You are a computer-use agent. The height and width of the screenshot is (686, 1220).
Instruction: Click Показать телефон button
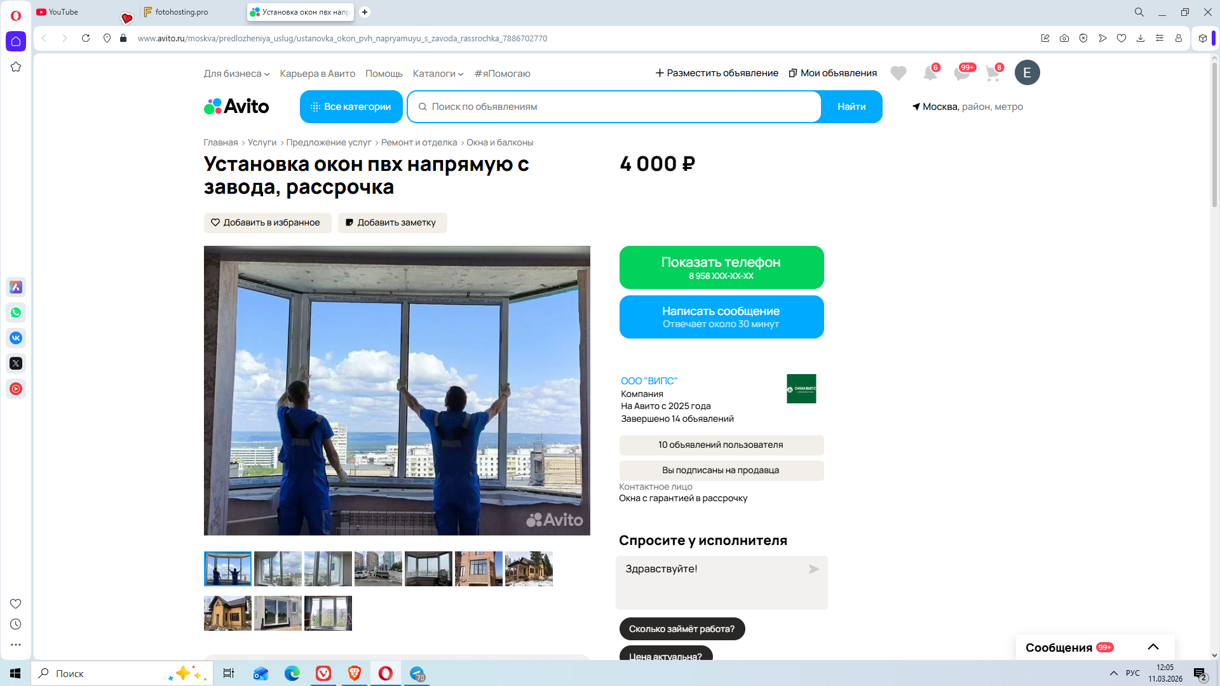(721, 267)
